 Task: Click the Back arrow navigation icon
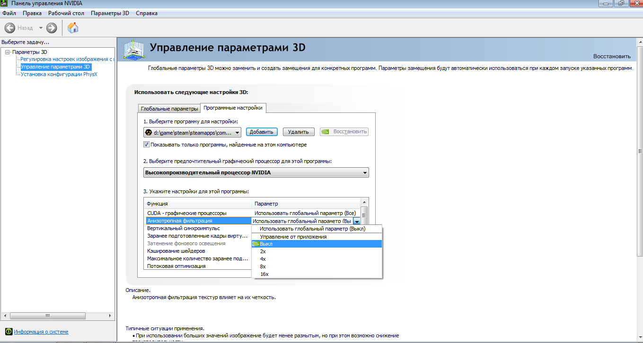[x=10, y=28]
